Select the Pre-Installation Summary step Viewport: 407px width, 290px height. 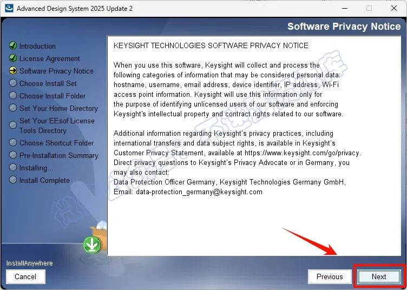tap(59, 155)
